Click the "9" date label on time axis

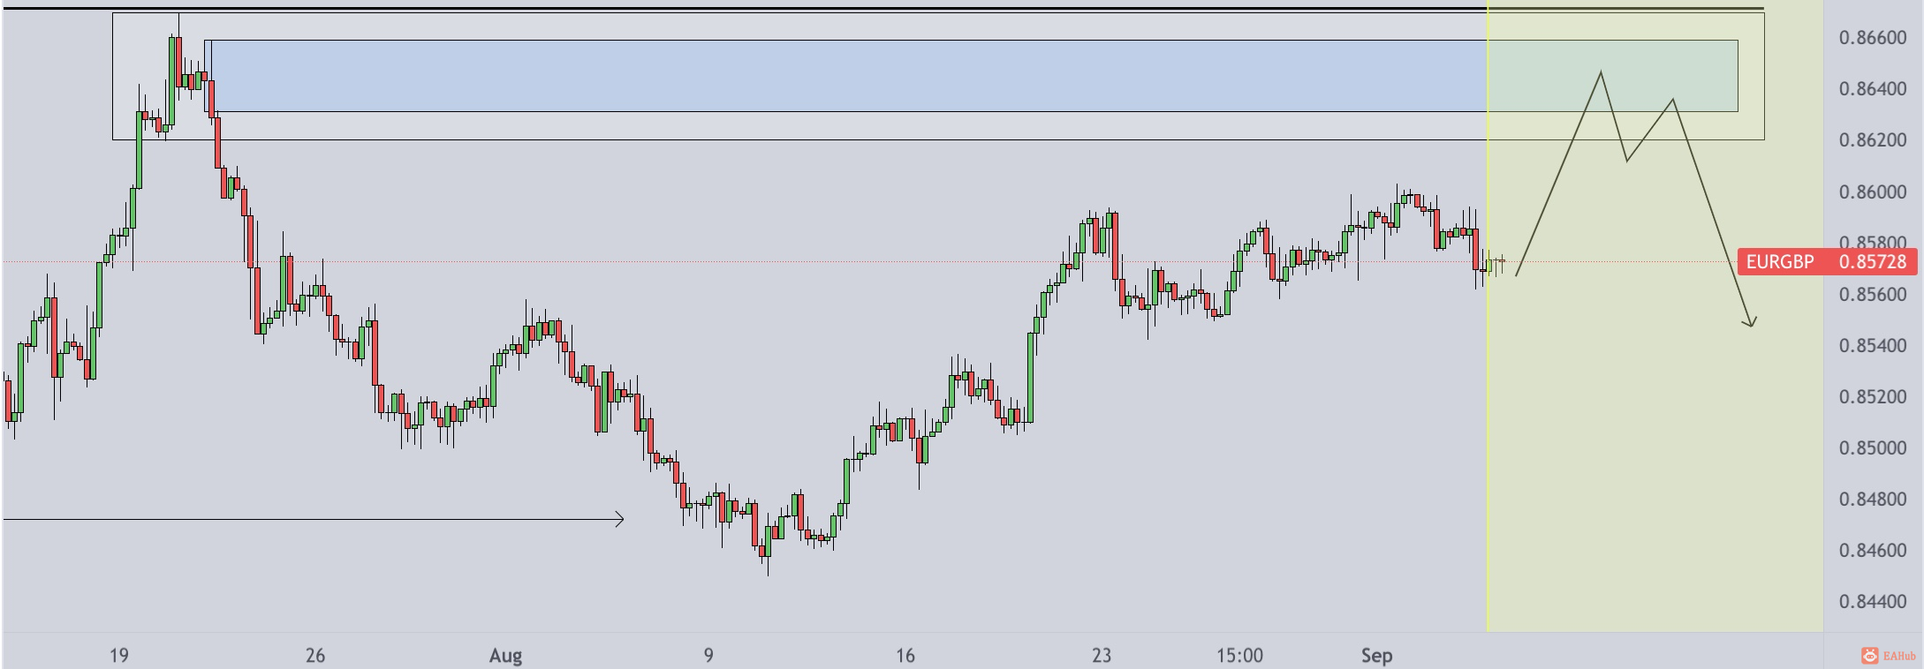708,656
